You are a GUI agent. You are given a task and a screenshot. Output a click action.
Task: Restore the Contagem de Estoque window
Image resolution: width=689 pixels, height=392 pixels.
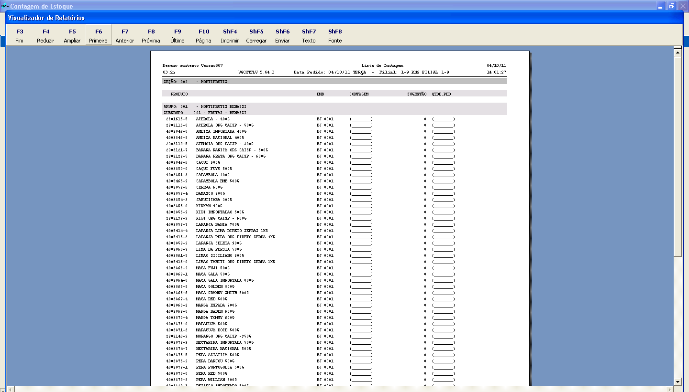(672, 6)
